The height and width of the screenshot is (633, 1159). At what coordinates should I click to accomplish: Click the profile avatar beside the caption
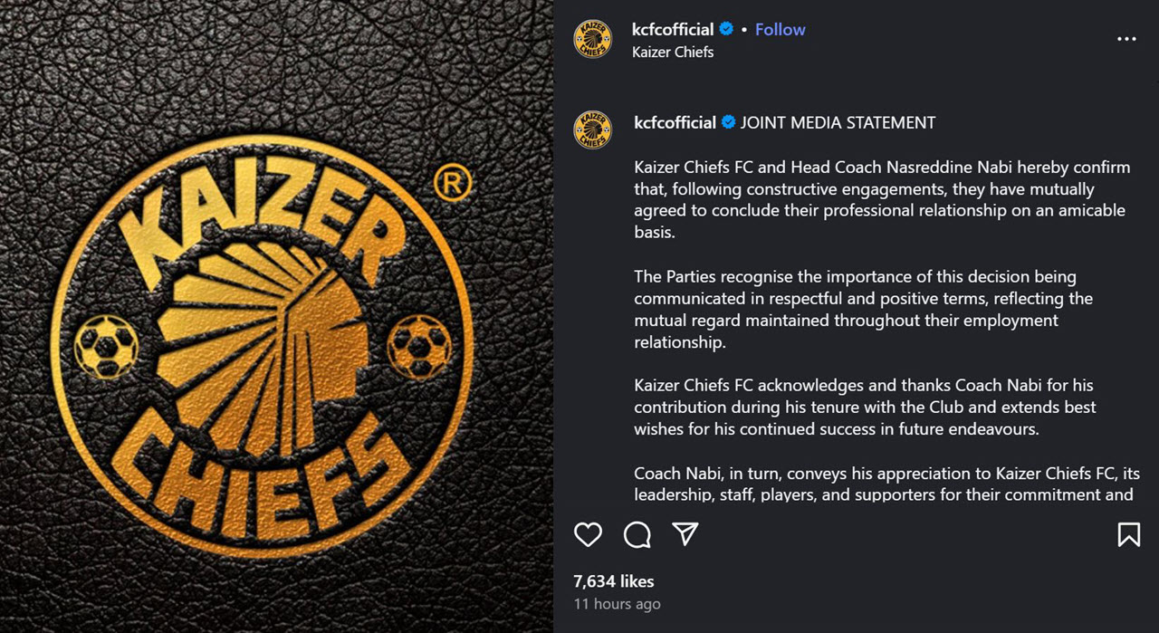click(x=593, y=129)
